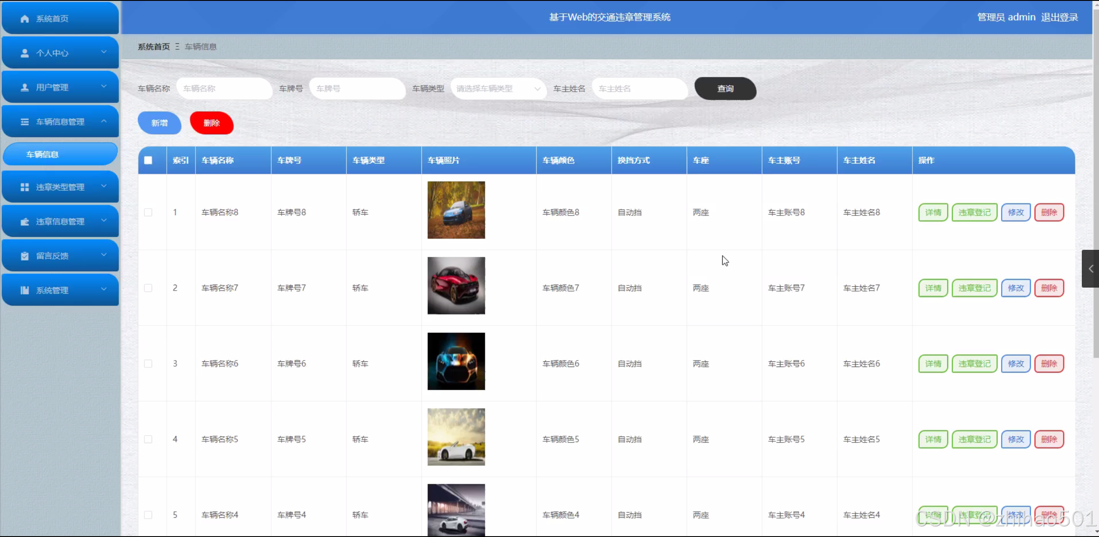Click the person icon for 个人中心
1099x537 pixels.
point(24,53)
